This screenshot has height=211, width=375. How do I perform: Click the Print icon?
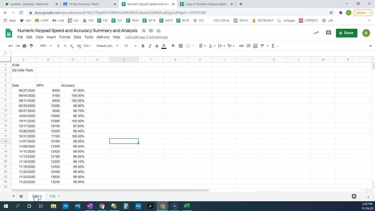click(24, 46)
